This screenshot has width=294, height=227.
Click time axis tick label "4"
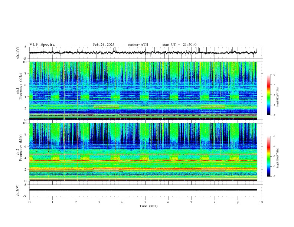click(x=122, y=202)
